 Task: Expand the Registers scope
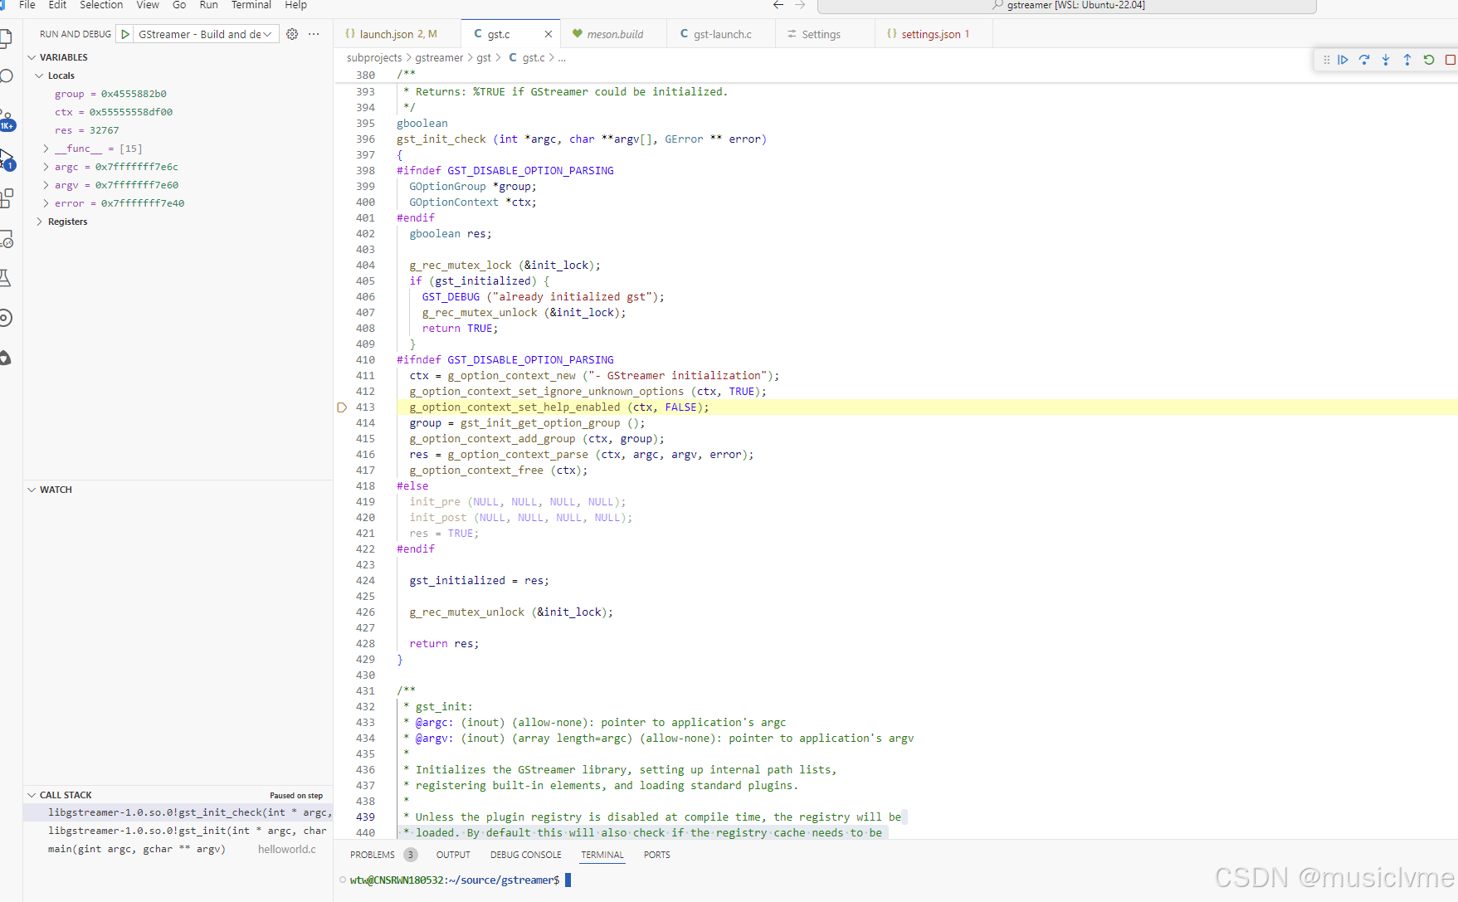(x=39, y=222)
